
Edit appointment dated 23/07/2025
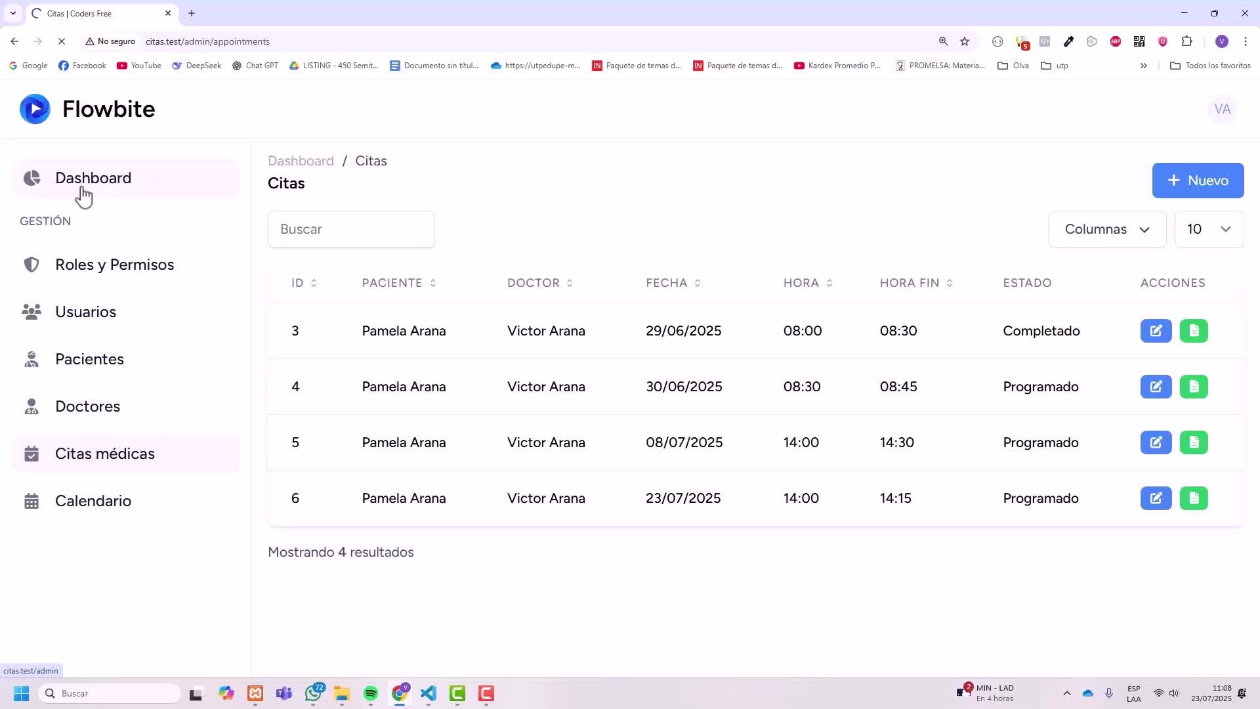point(1156,498)
